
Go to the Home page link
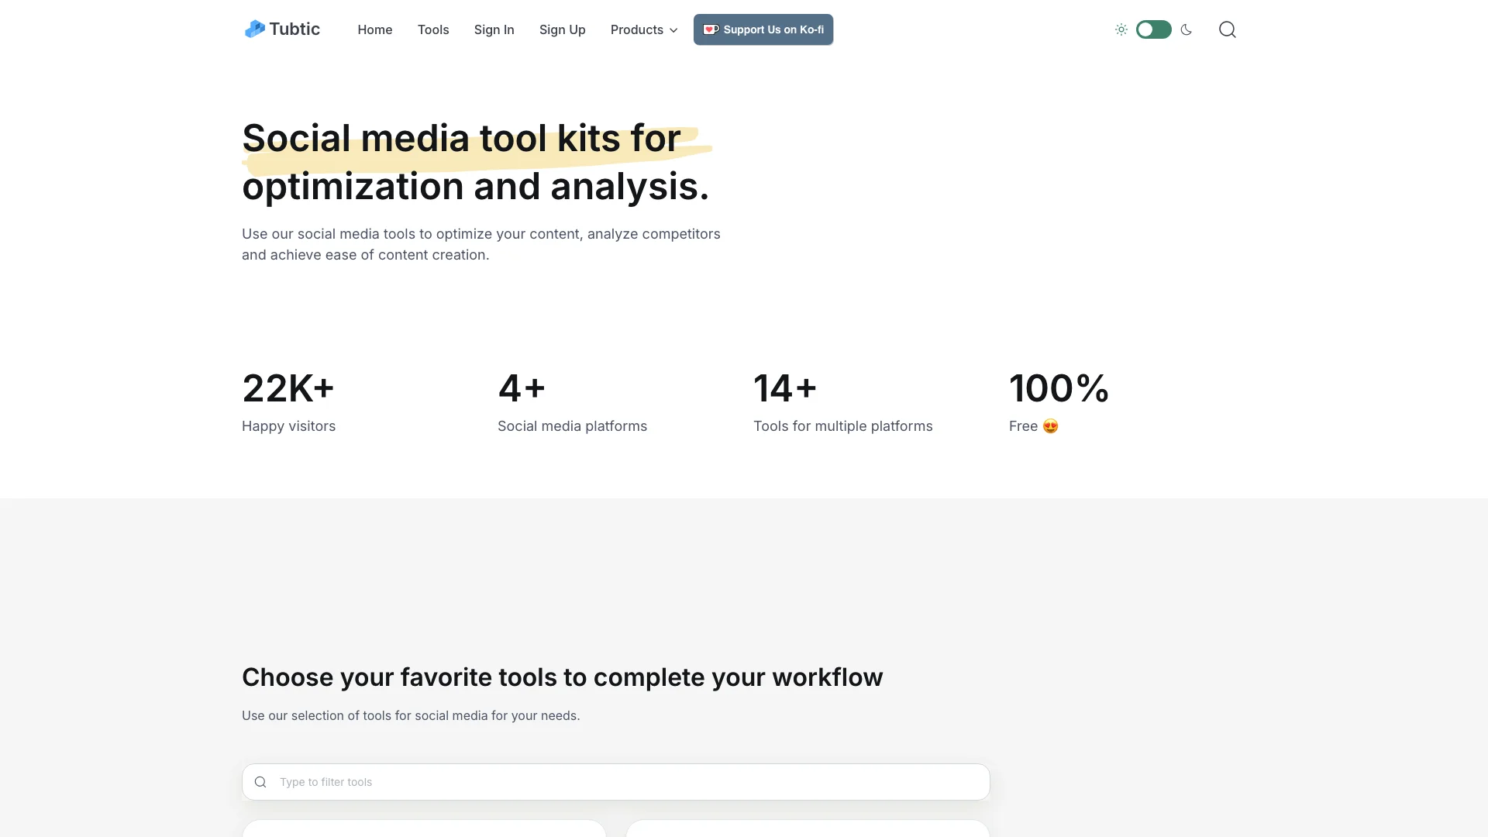pyautogui.click(x=374, y=29)
